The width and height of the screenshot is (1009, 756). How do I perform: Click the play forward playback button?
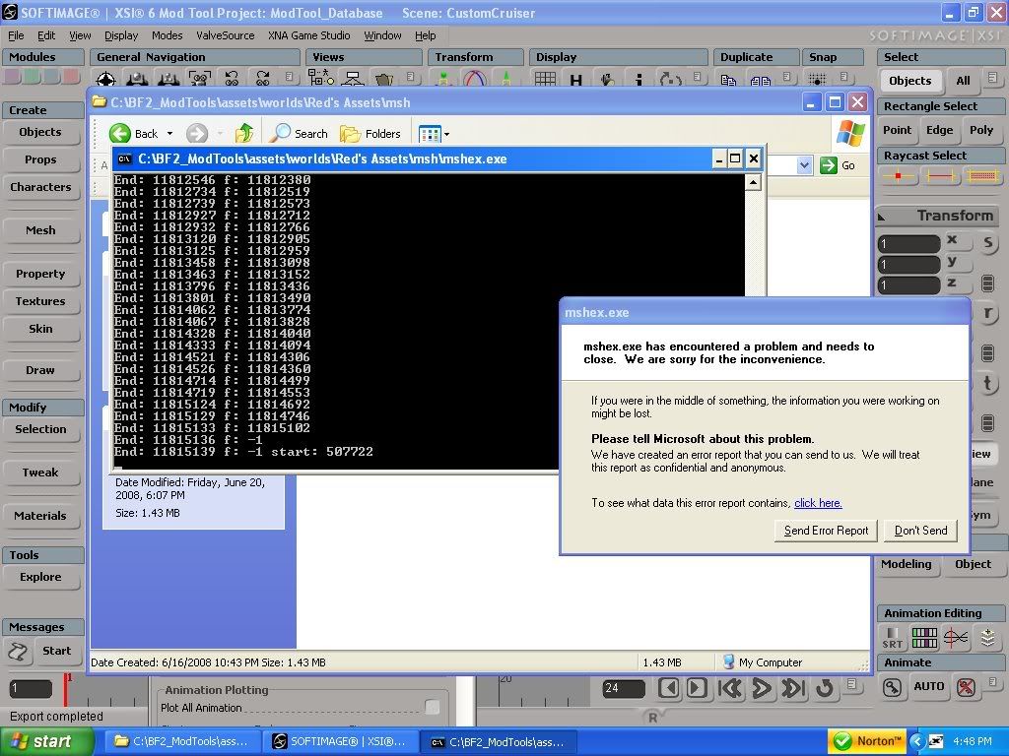[762, 688]
